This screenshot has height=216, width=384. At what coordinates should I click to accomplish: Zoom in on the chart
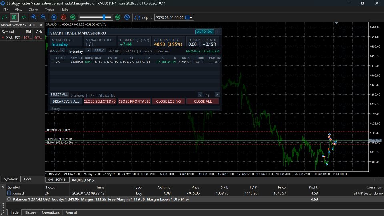coord(34,17)
